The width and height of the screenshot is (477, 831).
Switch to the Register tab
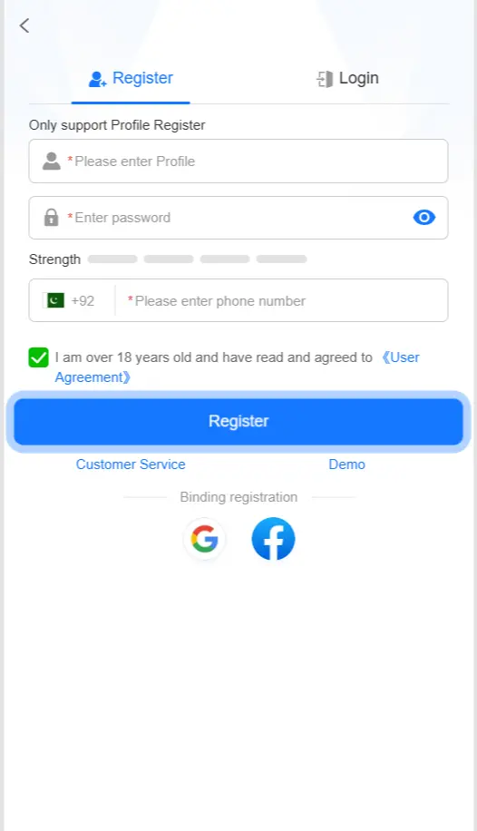[x=131, y=78]
